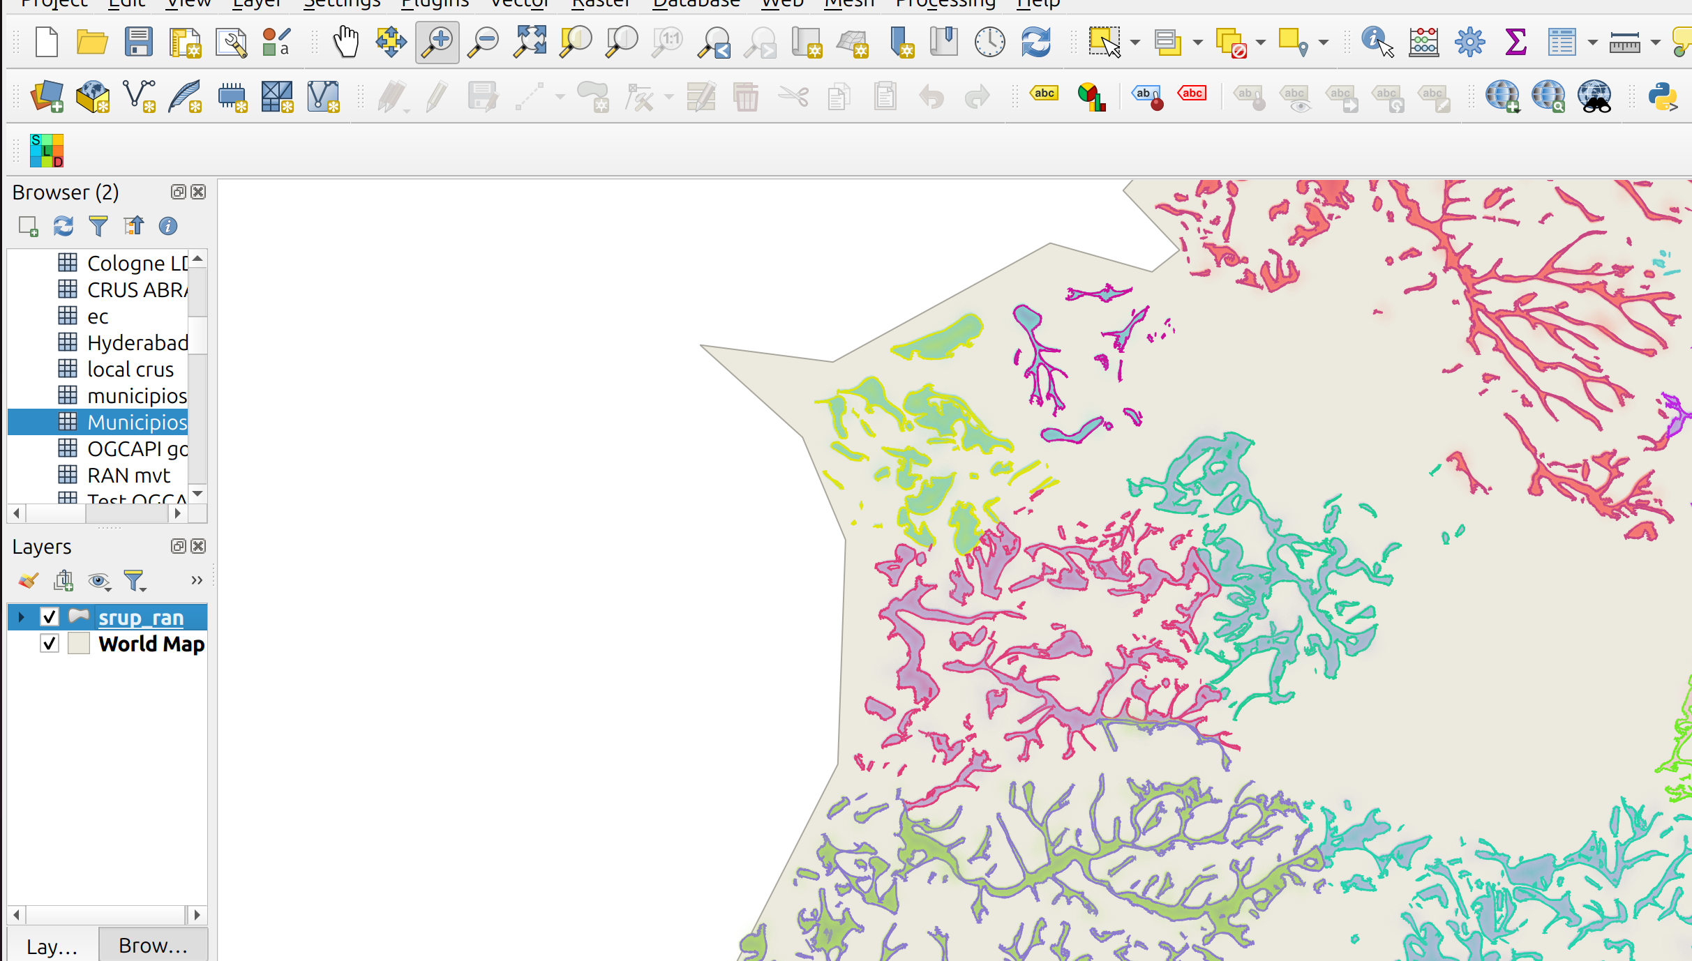Open the Processing menu
1692x961 pixels.
tap(945, 3)
